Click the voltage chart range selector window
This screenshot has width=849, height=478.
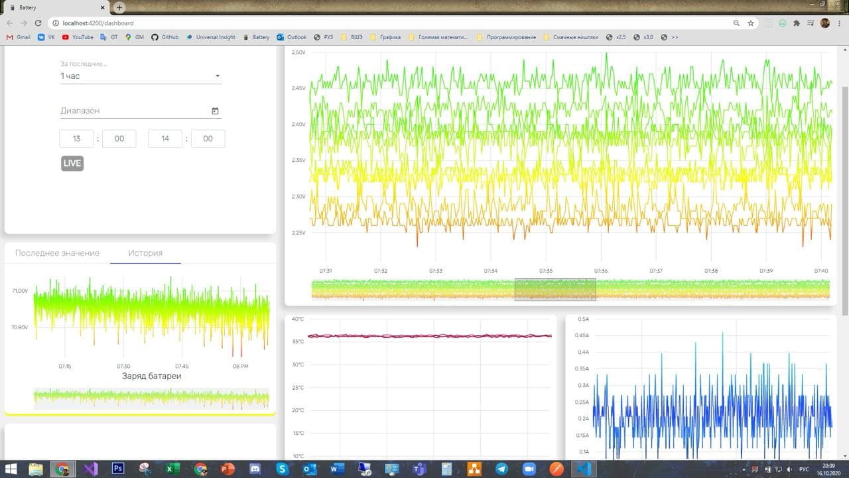[x=555, y=289]
